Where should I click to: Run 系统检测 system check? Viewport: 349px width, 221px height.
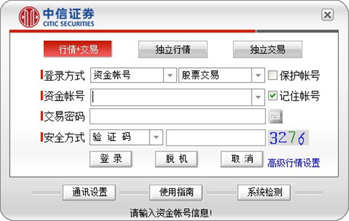pos(264,193)
